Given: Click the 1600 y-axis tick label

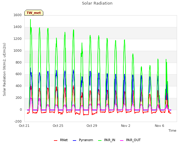Looking at the screenshot, I should 18,15.
